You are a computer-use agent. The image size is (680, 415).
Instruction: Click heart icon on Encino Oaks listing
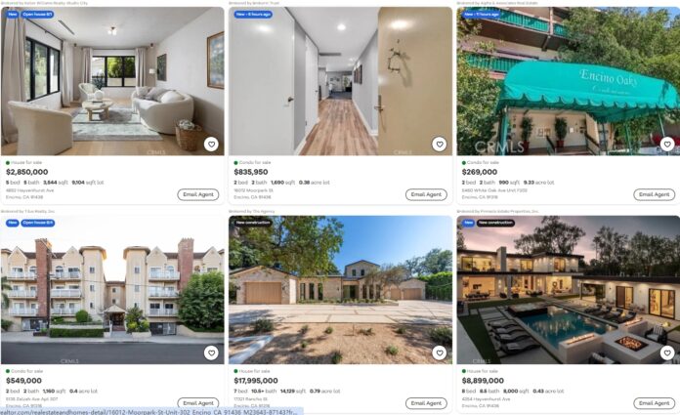[x=667, y=144]
